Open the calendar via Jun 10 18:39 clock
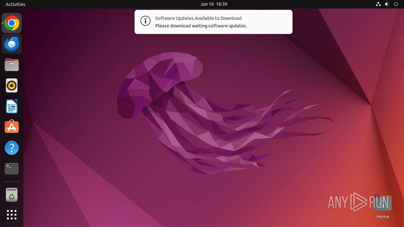This screenshot has width=404, height=227. tap(214, 4)
